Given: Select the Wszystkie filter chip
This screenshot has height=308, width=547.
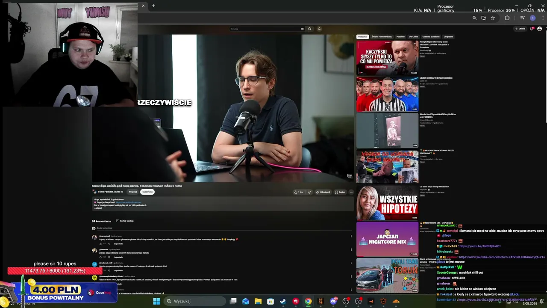Looking at the screenshot, I should [x=362, y=37].
